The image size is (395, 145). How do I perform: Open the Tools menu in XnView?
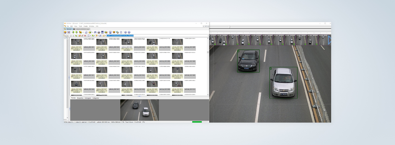pos(80,26)
